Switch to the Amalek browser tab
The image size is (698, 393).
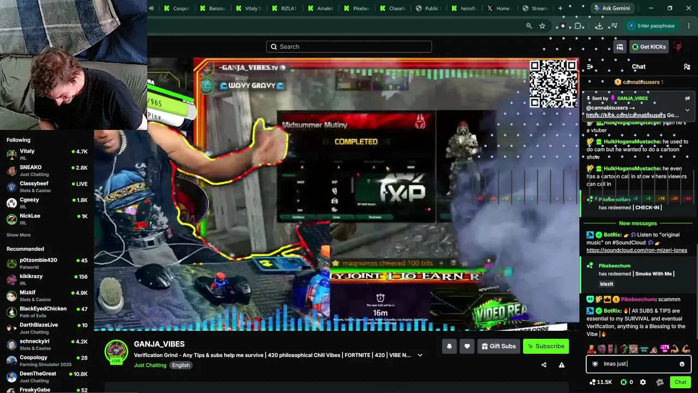pyautogui.click(x=320, y=8)
